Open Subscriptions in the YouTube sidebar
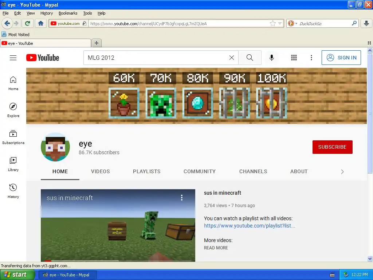 pyautogui.click(x=13, y=137)
